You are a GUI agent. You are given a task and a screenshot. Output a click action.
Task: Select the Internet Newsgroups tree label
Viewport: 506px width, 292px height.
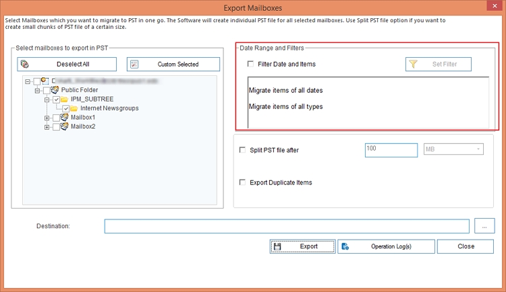pos(109,108)
